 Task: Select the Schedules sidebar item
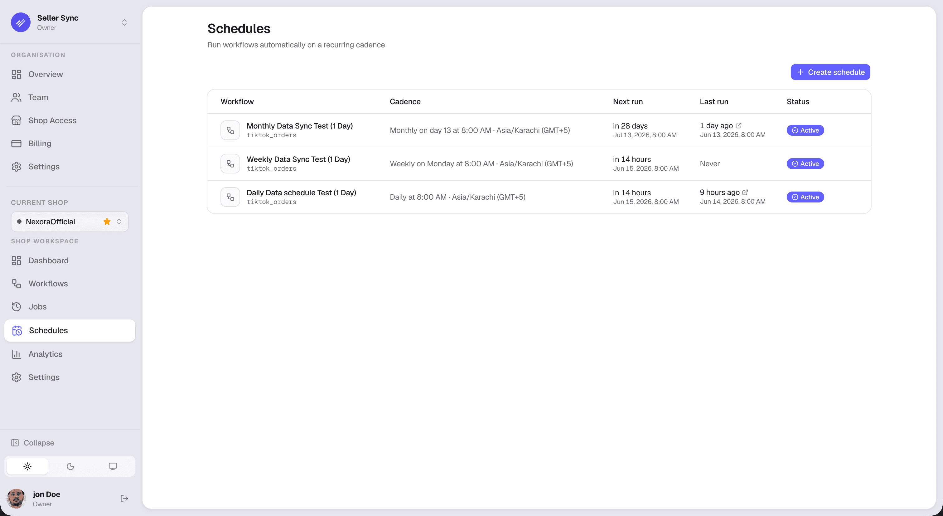click(x=70, y=330)
